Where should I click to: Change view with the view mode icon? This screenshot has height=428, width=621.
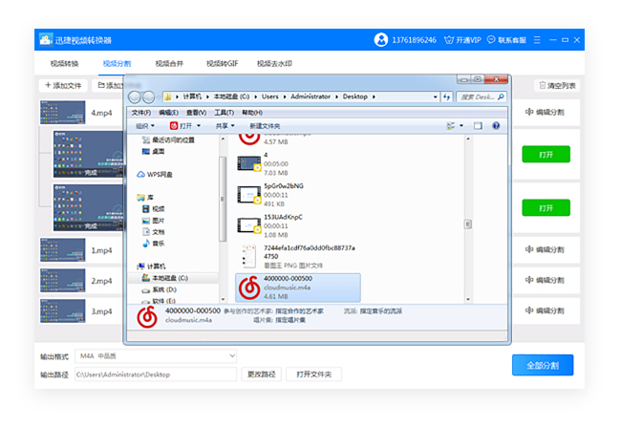pyautogui.click(x=451, y=126)
